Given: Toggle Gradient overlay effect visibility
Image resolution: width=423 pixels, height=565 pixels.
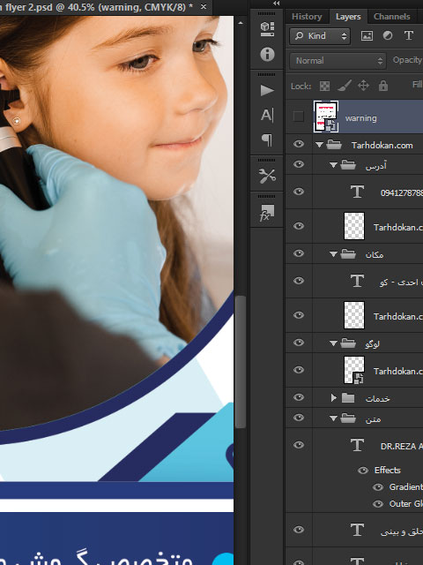Looking at the screenshot, I should (378, 487).
